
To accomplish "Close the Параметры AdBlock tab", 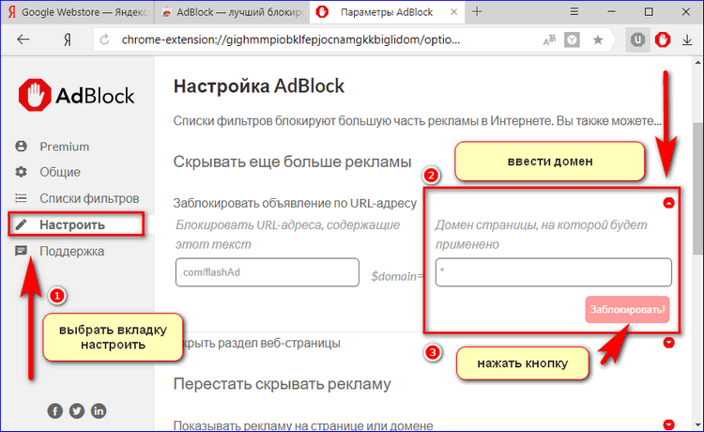I will (454, 12).
